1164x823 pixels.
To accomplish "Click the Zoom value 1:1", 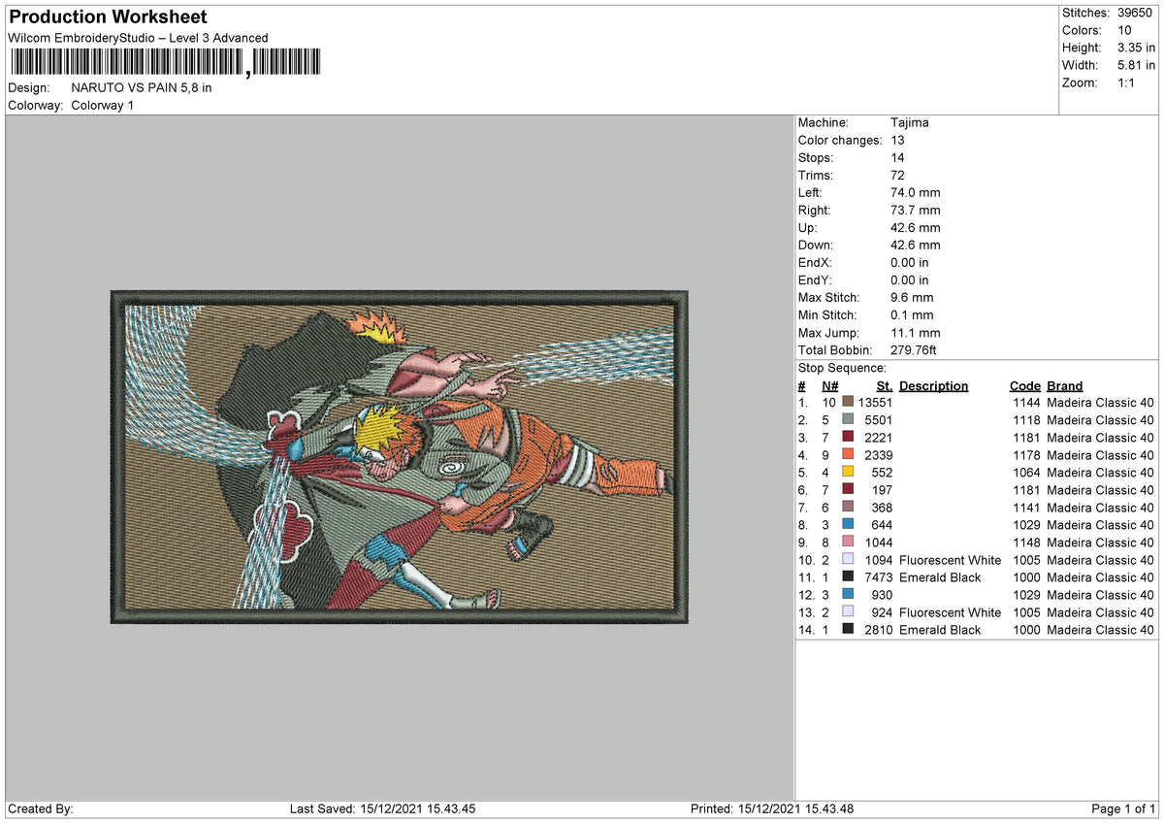I will (1126, 82).
